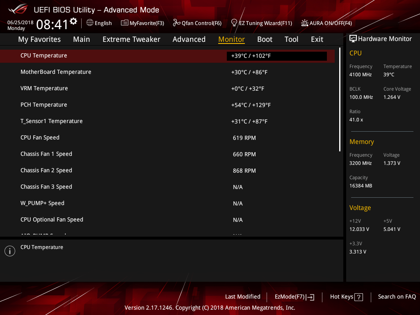The image size is (420, 315).
Task: Select Chassis Fan 3 Speed row
Action: click(167, 187)
